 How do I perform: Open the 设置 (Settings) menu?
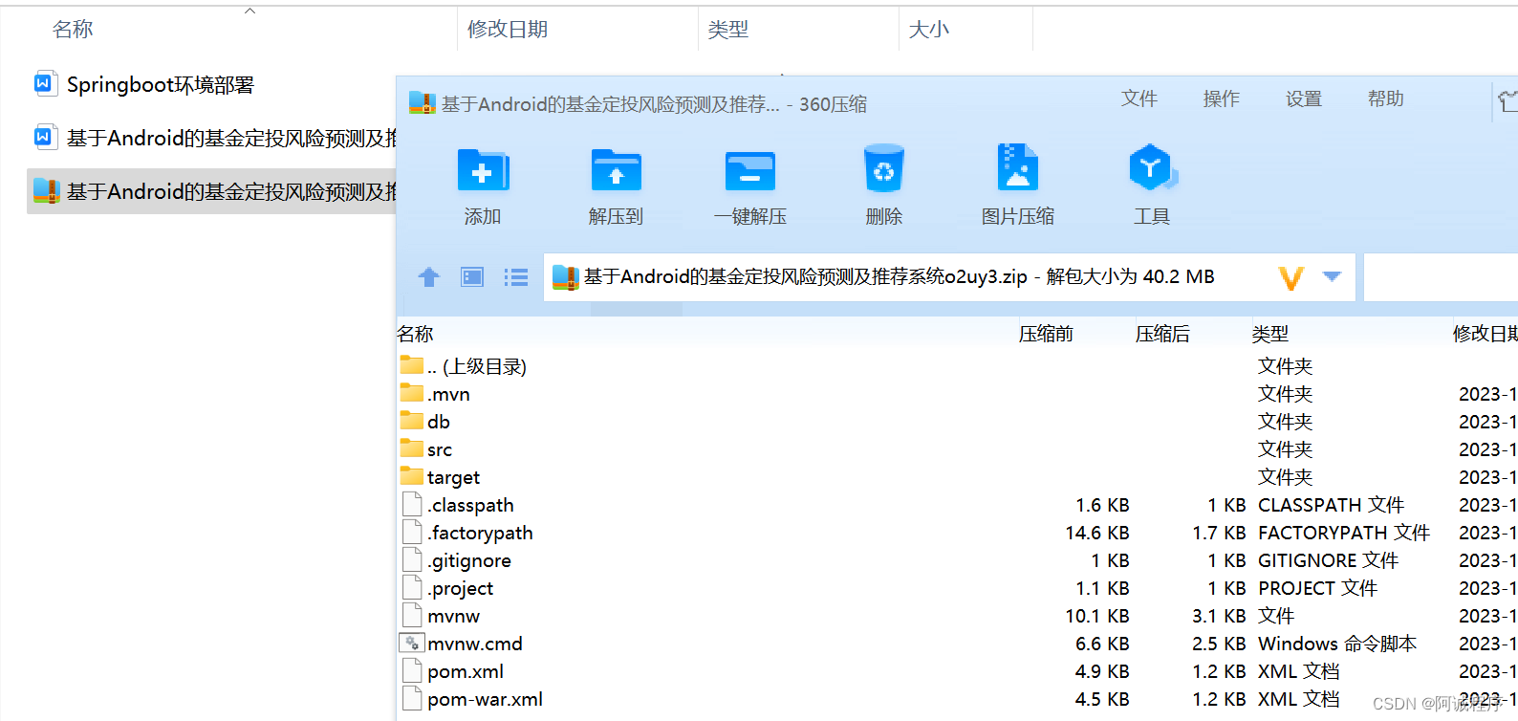tap(1304, 98)
